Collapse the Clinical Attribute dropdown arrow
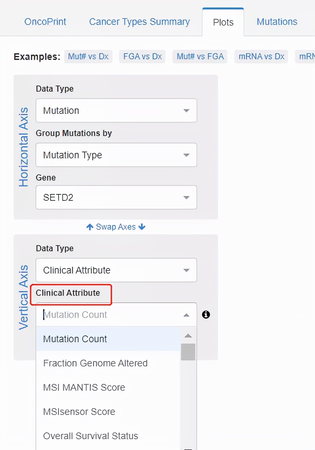This screenshot has width=315, height=450. click(186, 315)
